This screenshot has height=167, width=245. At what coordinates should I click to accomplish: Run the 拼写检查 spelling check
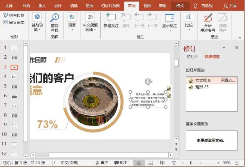pyautogui.click(x=14, y=15)
